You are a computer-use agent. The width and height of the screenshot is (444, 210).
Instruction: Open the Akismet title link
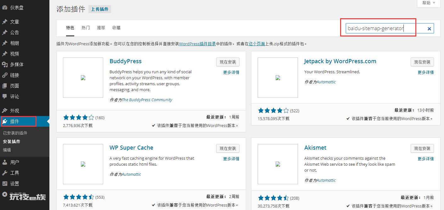pos(315,148)
